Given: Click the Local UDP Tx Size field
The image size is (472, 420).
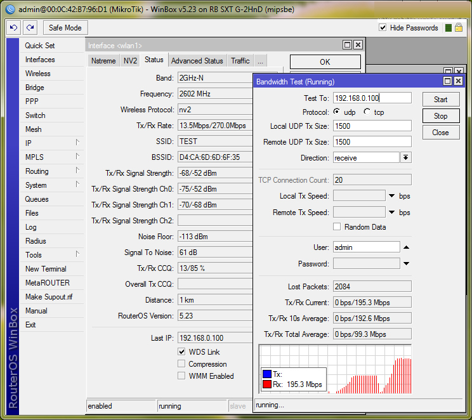Looking at the screenshot, I should coord(372,126).
